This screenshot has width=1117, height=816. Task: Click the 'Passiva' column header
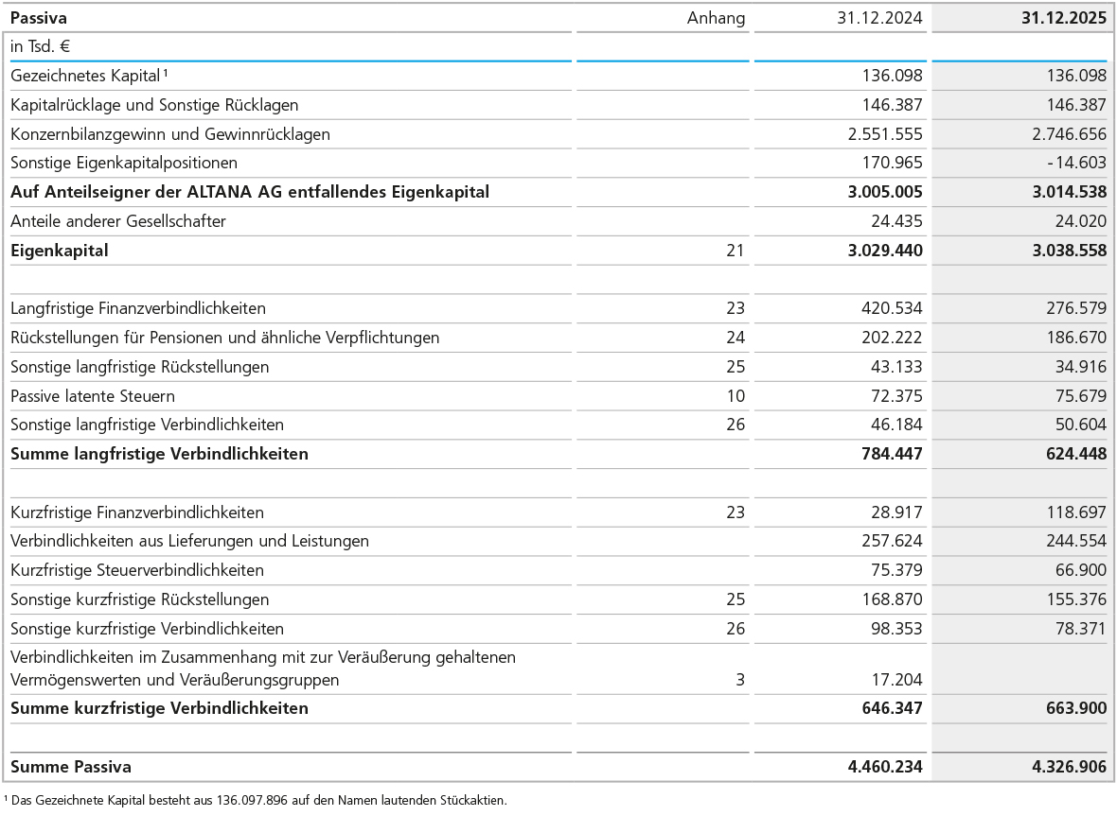[x=39, y=18]
